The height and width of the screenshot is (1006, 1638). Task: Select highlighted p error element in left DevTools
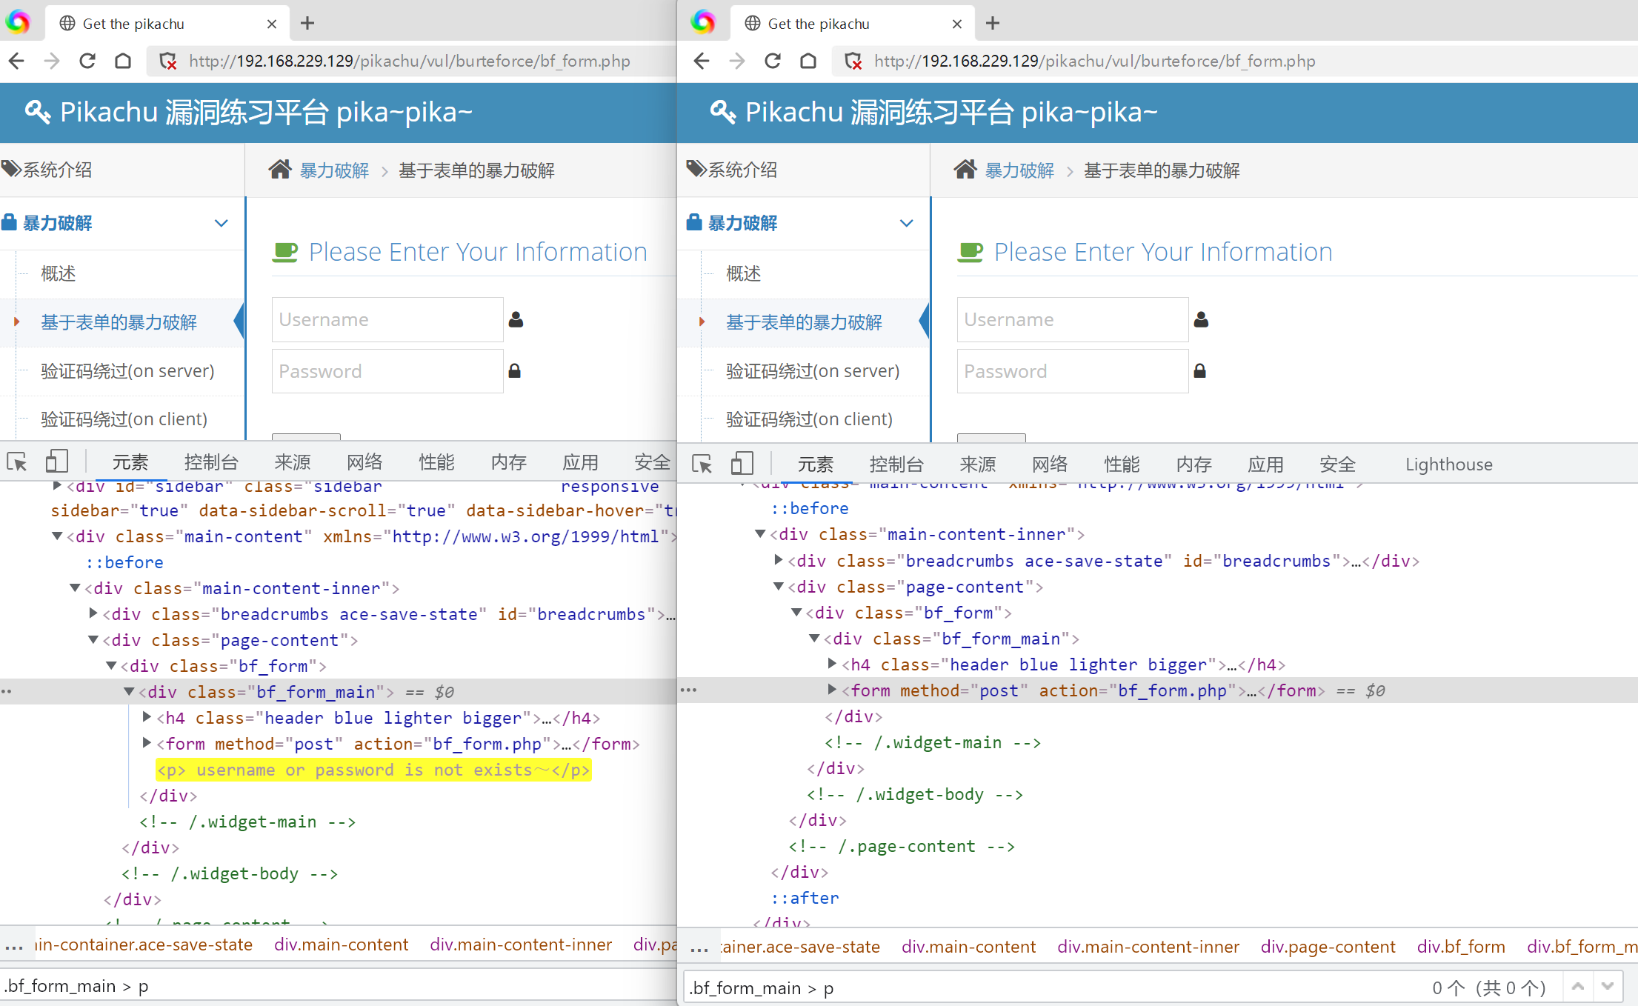coord(373,770)
